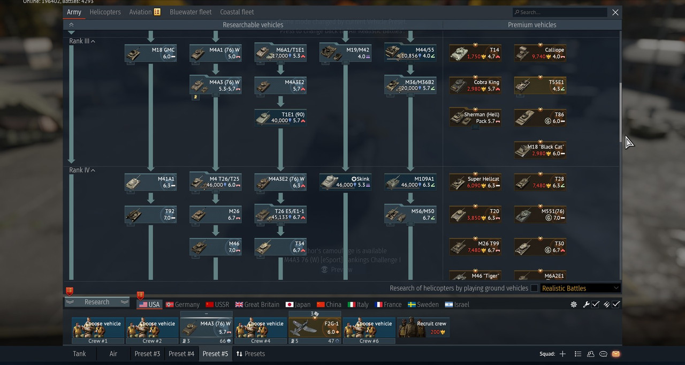Choose vehicle for Crew #6 slot
The image size is (685, 365).
click(x=369, y=331)
